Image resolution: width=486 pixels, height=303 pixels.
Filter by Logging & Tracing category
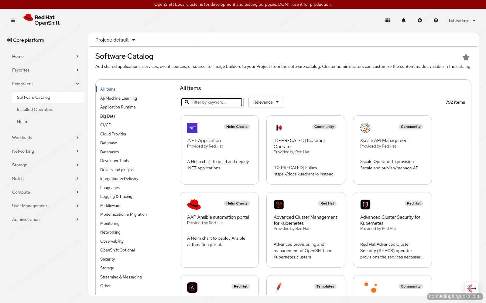[116, 196]
